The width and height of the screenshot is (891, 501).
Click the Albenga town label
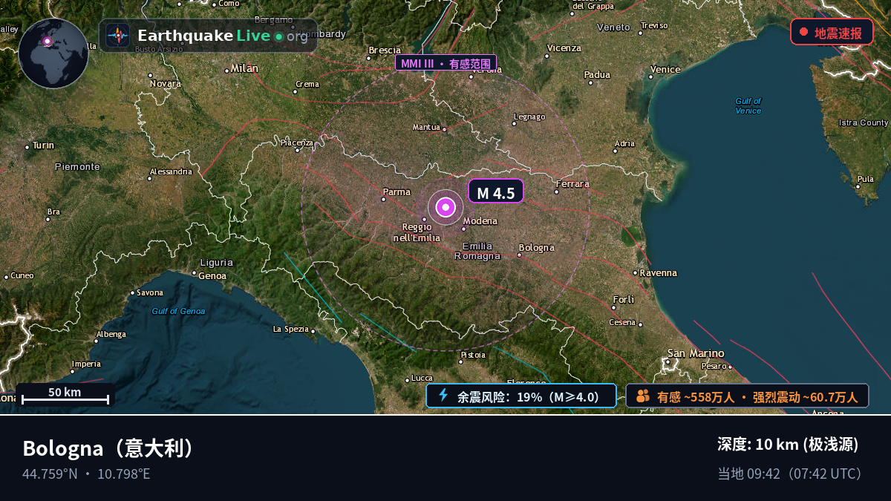coord(111,334)
